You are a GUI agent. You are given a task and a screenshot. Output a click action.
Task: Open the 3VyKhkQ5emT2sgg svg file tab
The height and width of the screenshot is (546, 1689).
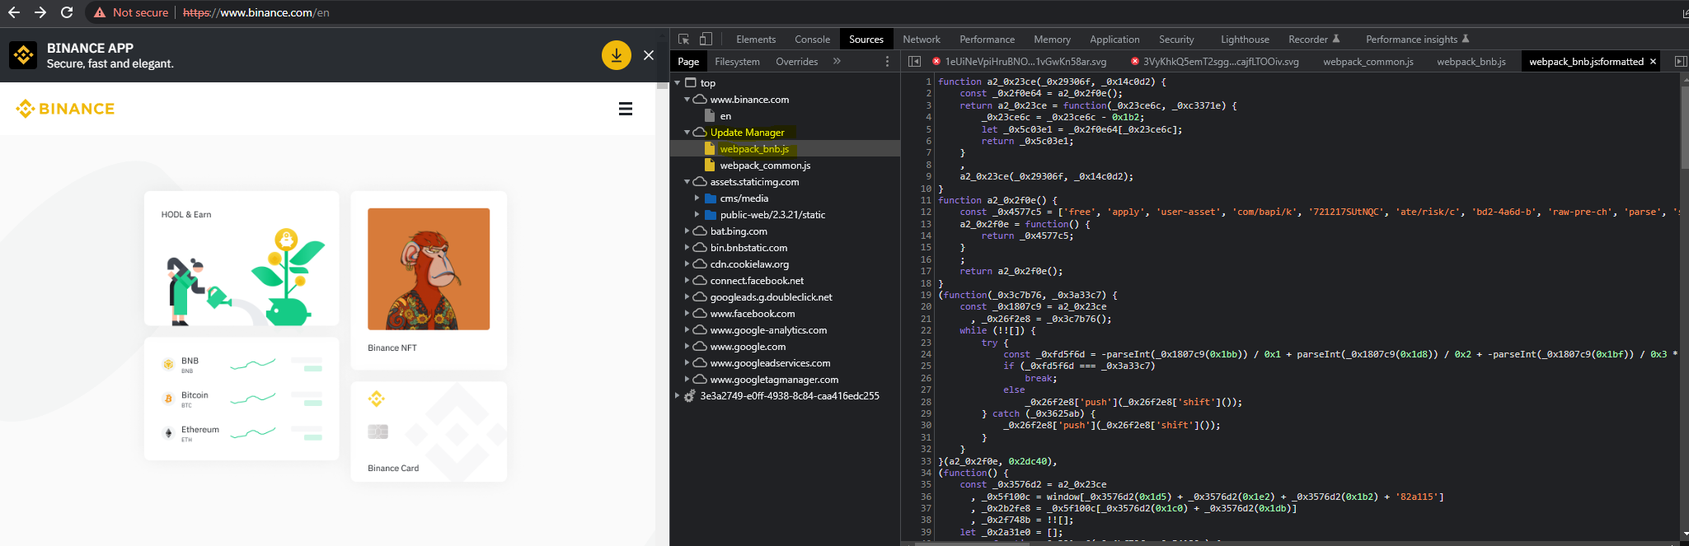(1215, 61)
